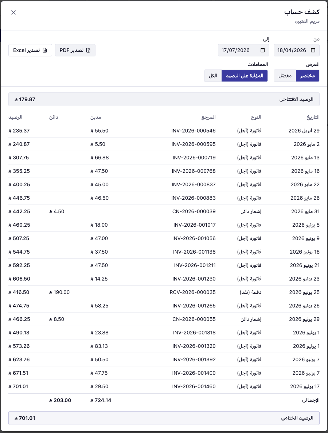The height and width of the screenshot is (433, 328).
Task: Edit the start date 18/04/2026 field
Action: [296, 50]
